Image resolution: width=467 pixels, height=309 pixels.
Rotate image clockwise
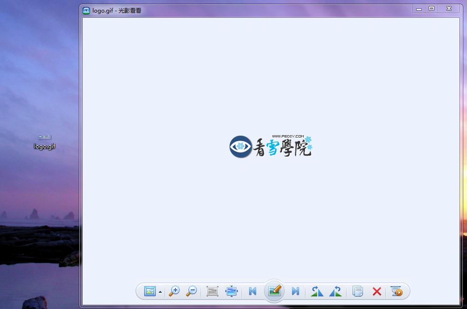[x=317, y=291]
